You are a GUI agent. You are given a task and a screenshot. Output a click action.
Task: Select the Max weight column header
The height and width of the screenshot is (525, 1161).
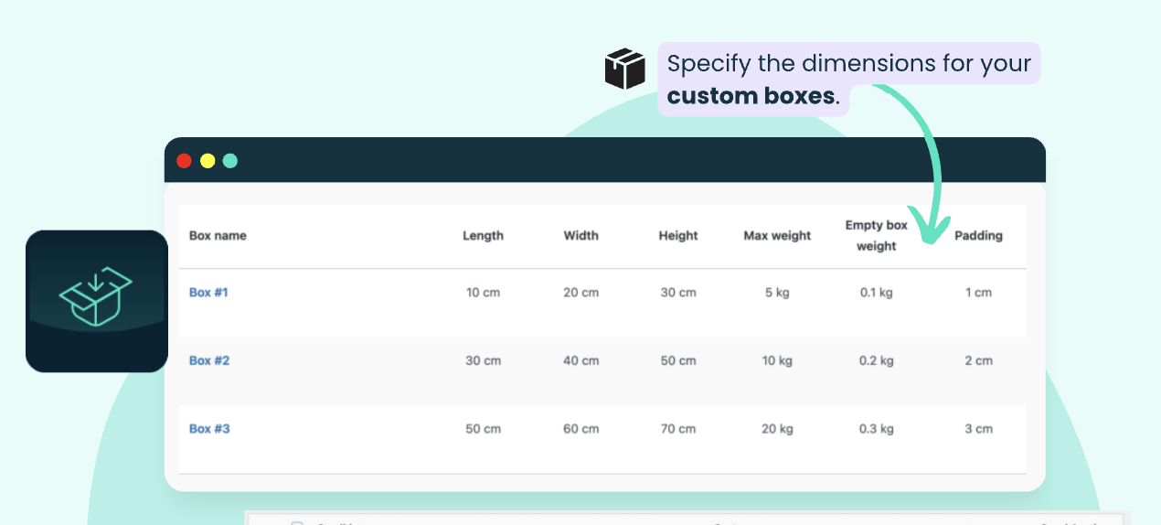777,235
